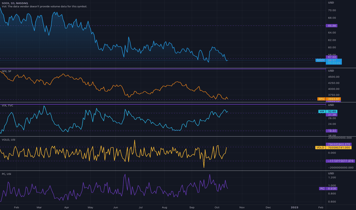Click the Nov label on time axis
This screenshot has width=356, height=210.
pos(242,207)
